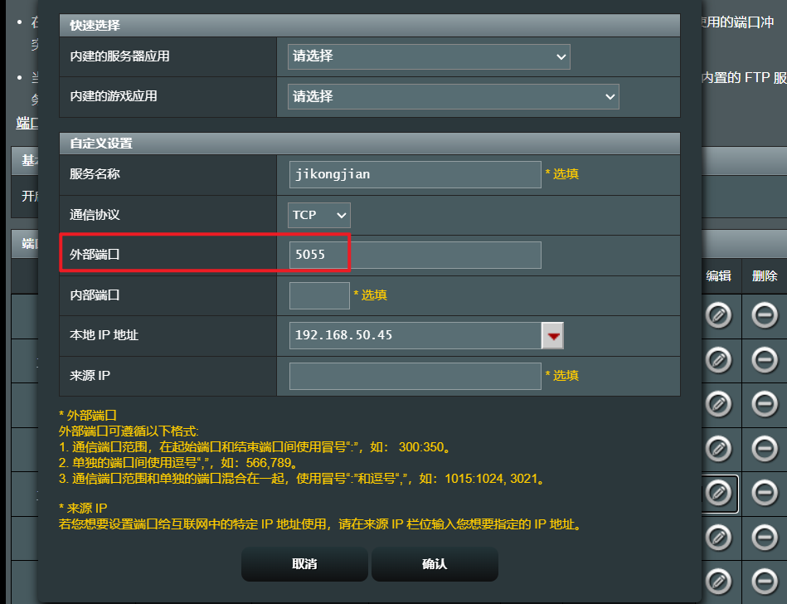The height and width of the screenshot is (604, 787).
Task: Click the 外部端口 field showing 5055
Action: click(415, 255)
